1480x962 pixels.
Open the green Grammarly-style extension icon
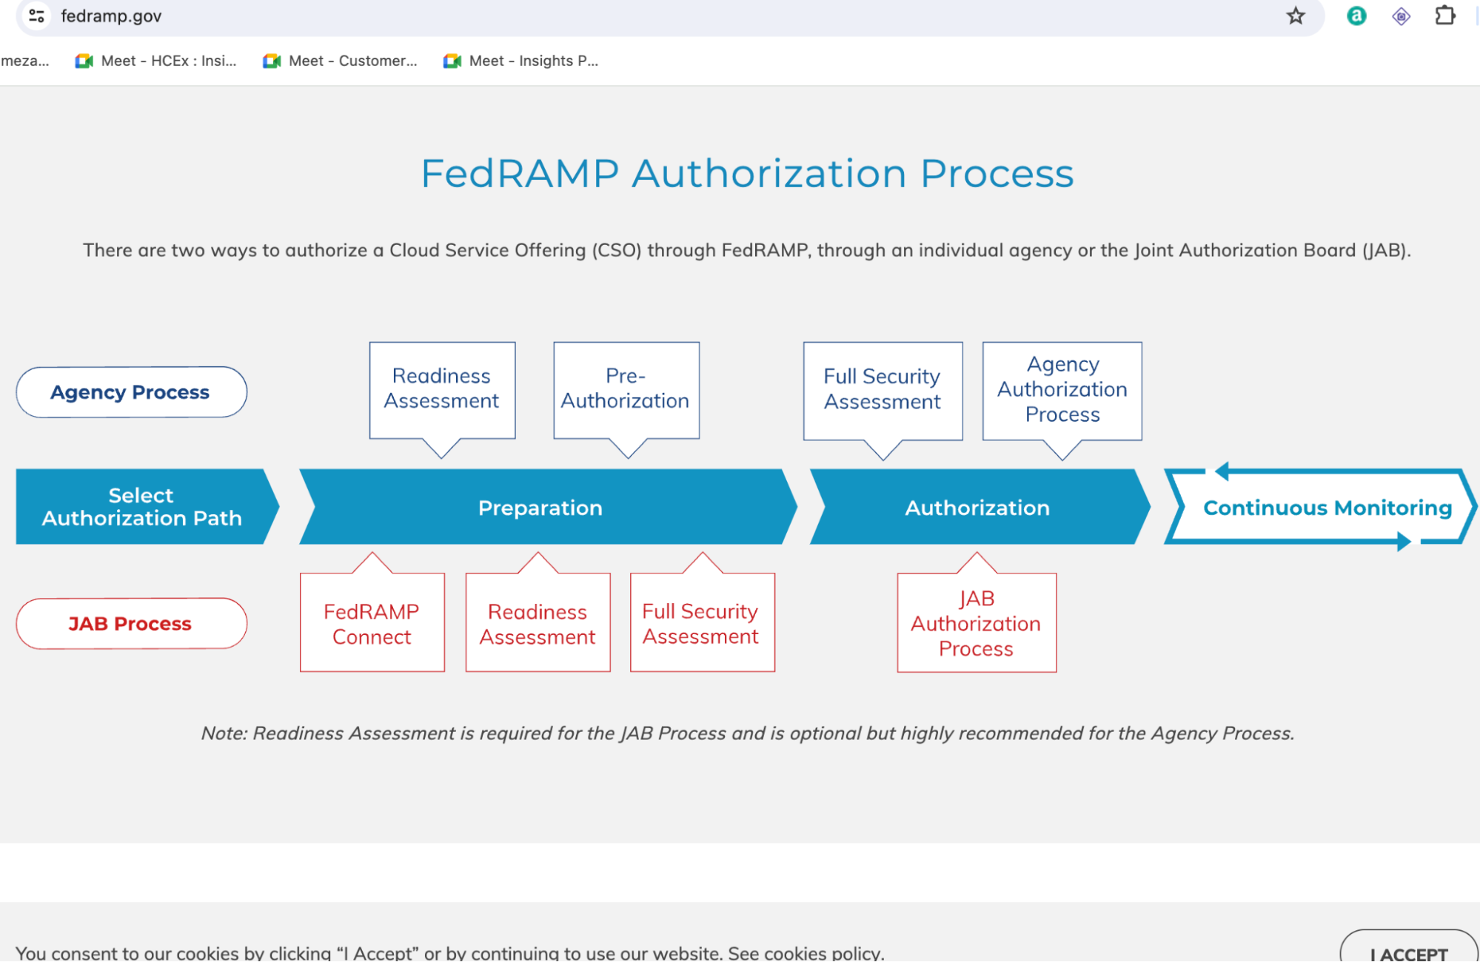1356,16
